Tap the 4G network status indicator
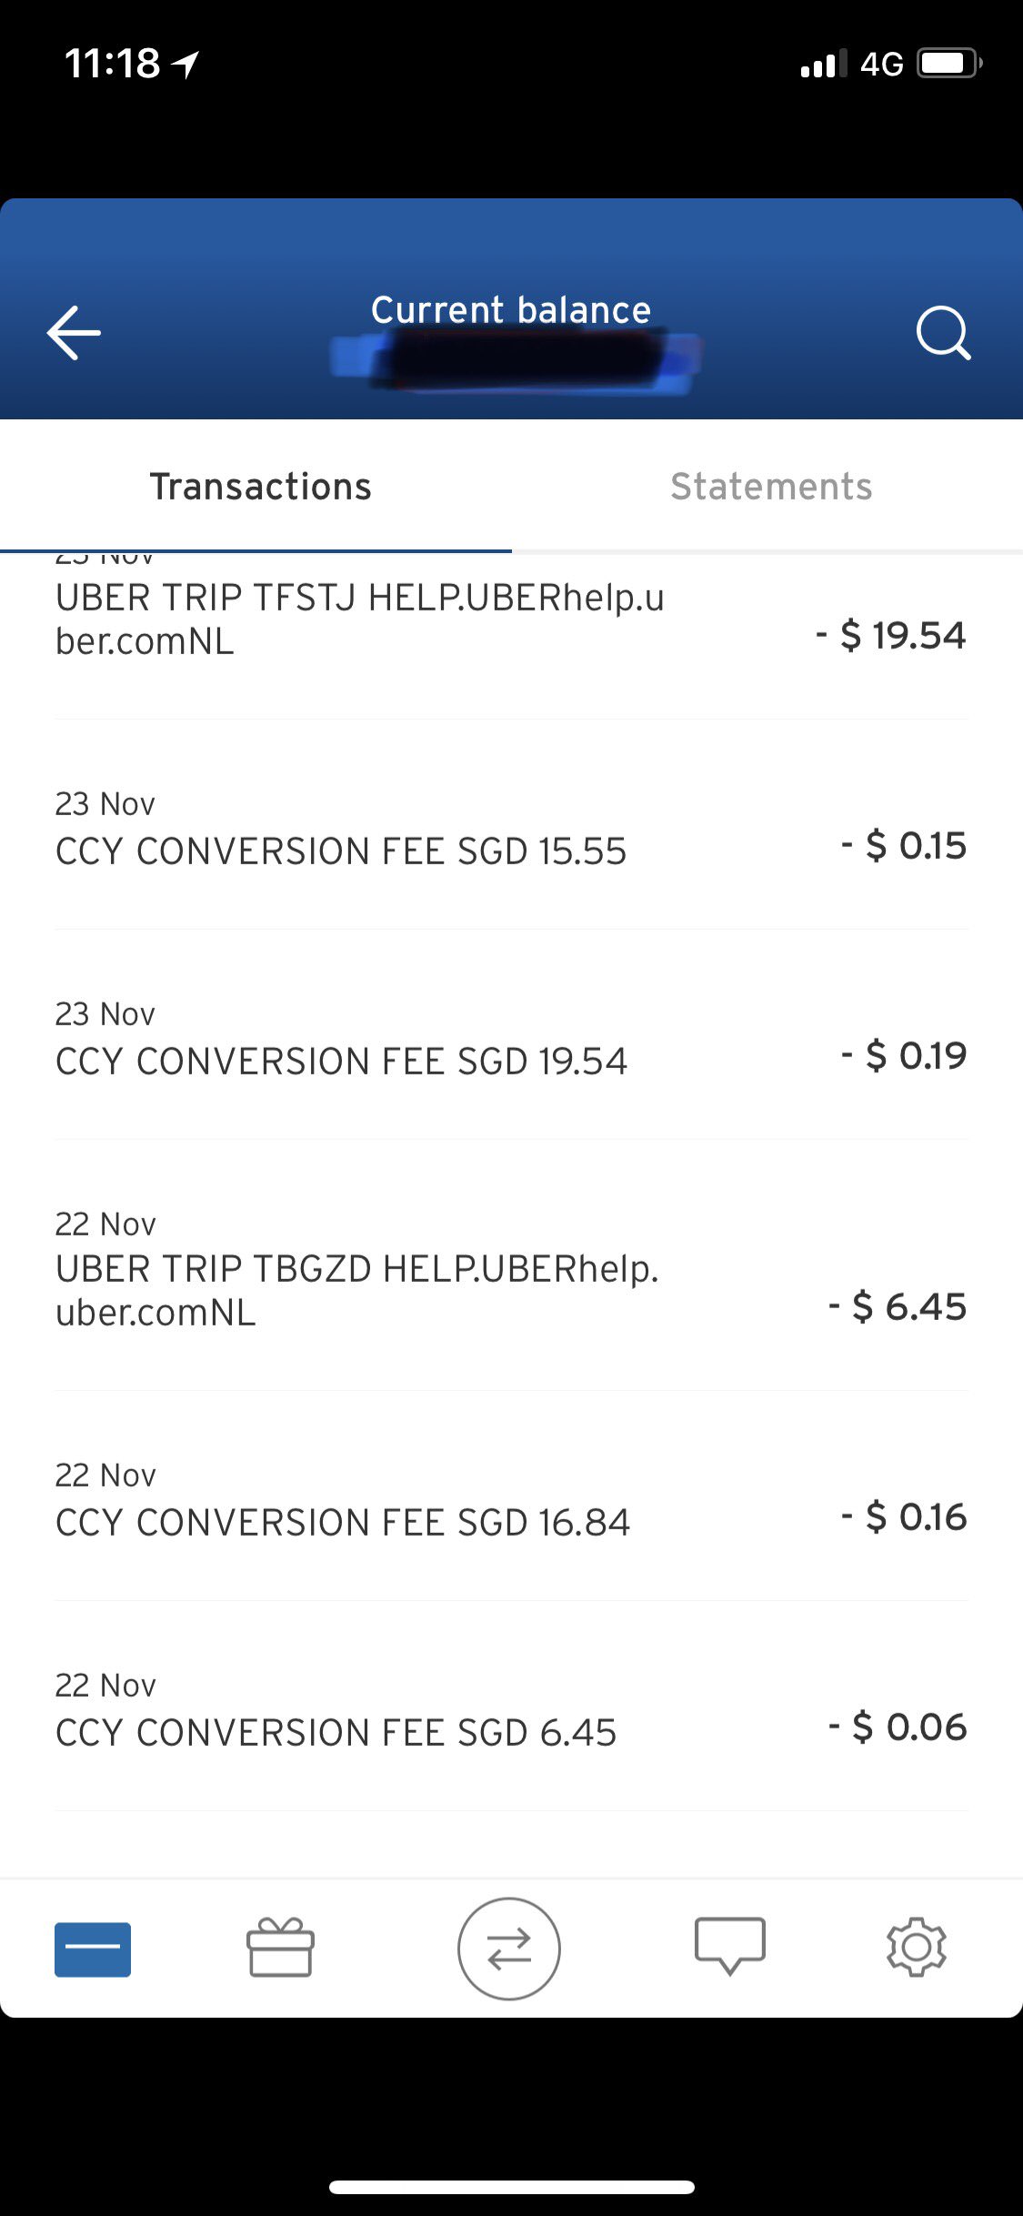This screenshot has width=1023, height=2216. (x=881, y=64)
